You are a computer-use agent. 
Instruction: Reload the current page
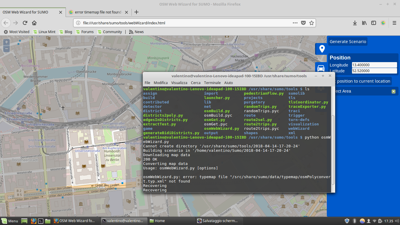pos(25,23)
